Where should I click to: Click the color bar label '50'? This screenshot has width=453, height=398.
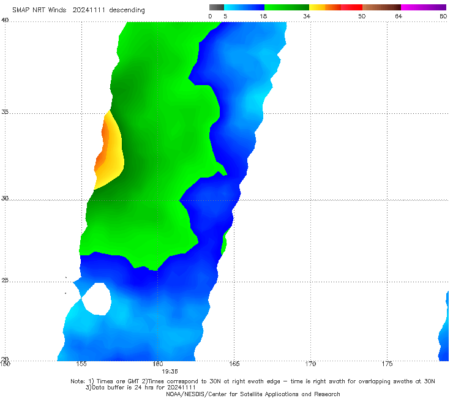[x=362, y=16]
